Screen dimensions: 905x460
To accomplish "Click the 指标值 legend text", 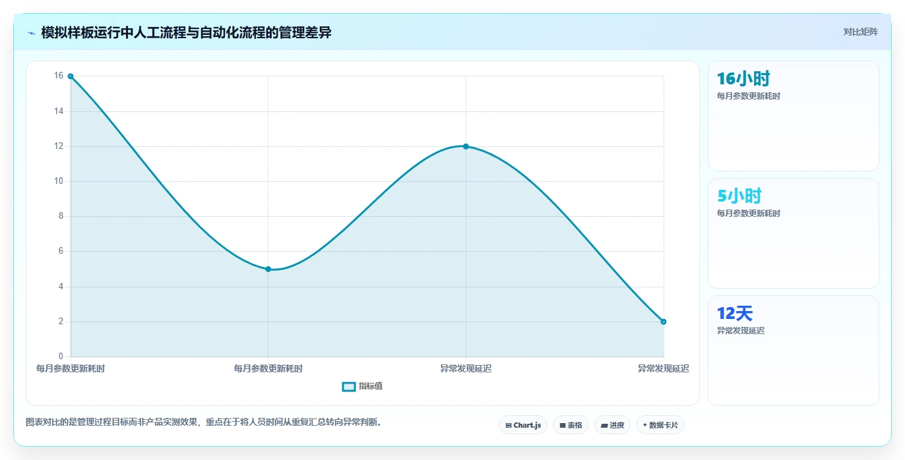I will coord(371,387).
